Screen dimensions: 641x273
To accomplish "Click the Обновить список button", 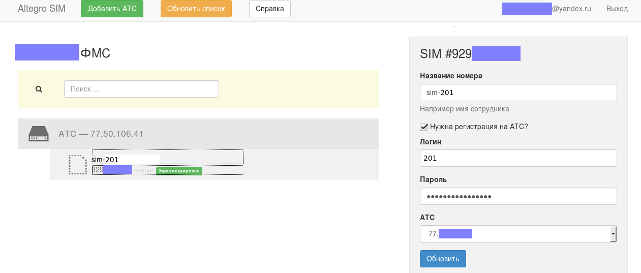I will pos(196,9).
